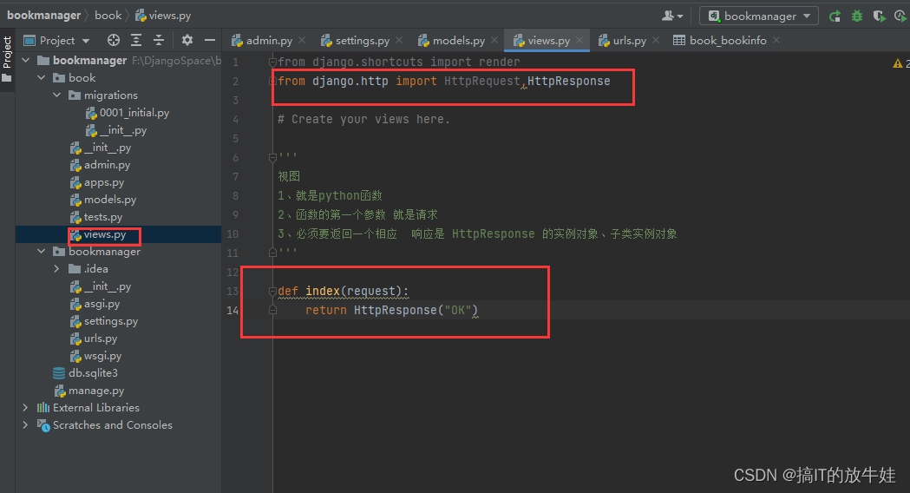
Task: Collapse the inner bookmanager folder
Action: click(41, 252)
